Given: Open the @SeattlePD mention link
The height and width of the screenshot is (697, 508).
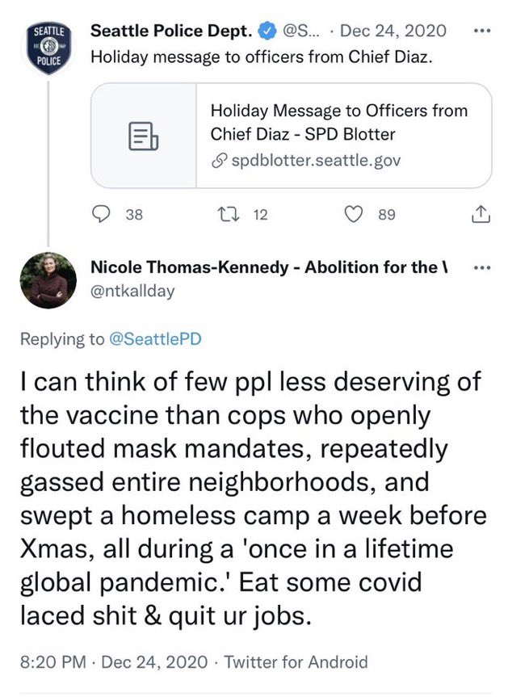Looking at the screenshot, I should (x=153, y=341).
